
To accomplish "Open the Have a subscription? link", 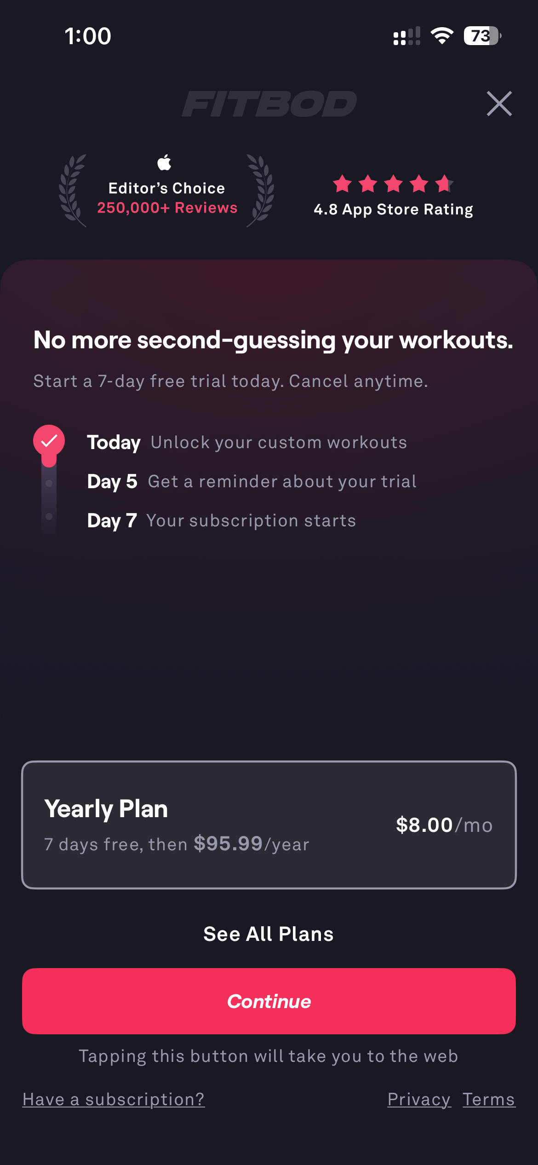I will click(114, 1099).
